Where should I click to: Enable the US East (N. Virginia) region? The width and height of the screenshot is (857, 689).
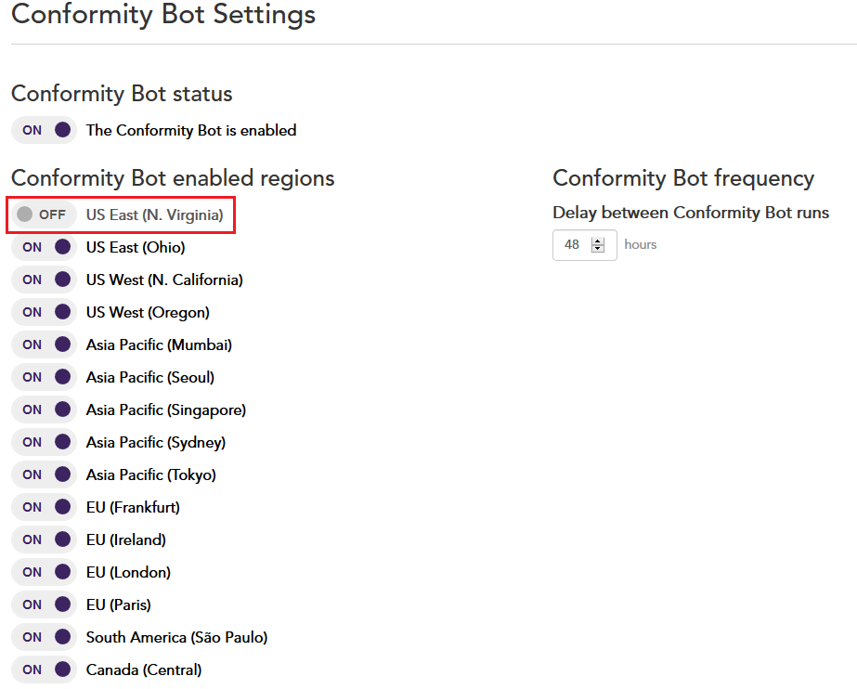[x=44, y=214]
